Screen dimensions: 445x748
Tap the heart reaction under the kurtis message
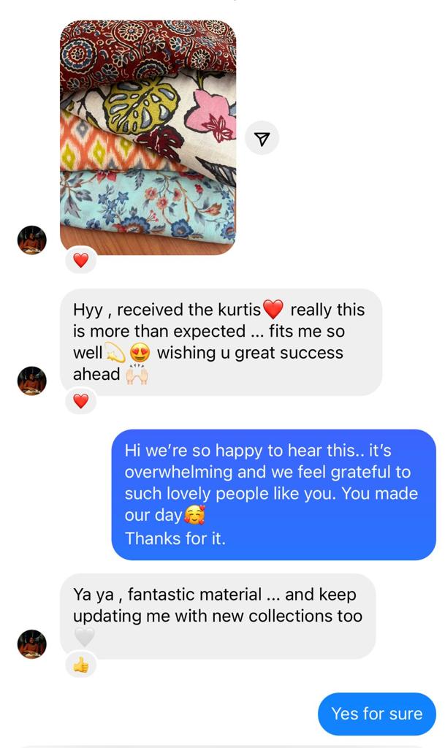(80, 401)
